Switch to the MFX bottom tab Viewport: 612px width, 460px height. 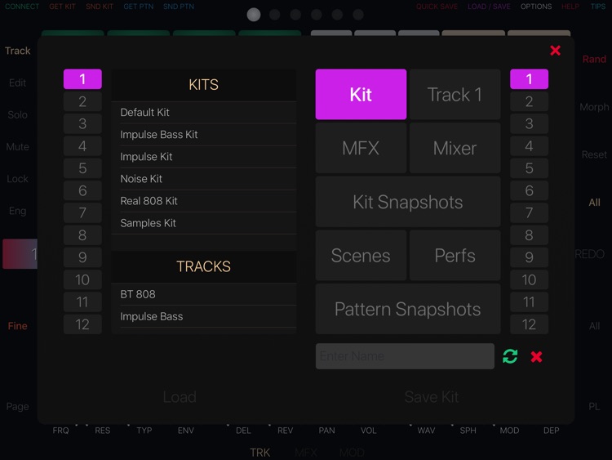(x=306, y=452)
